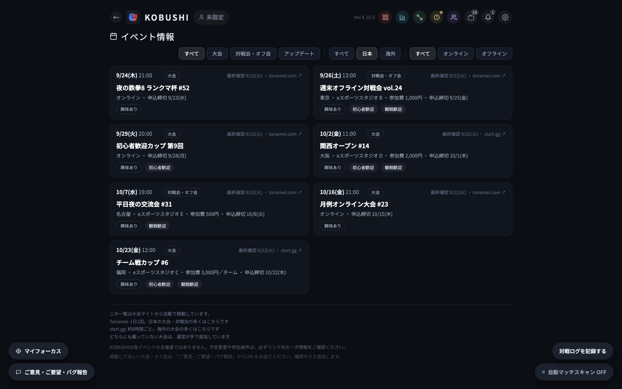Toggle 興味あり on チーム戦カップ #6

pyautogui.click(x=129, y=284)
